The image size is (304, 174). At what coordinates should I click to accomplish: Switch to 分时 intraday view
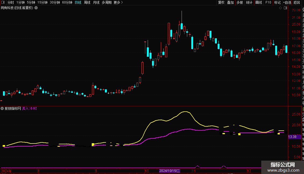(11, 2)
